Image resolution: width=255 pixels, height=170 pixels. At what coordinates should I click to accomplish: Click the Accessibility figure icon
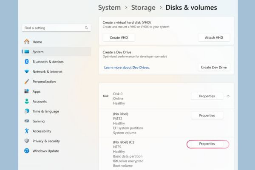point(27,131)
